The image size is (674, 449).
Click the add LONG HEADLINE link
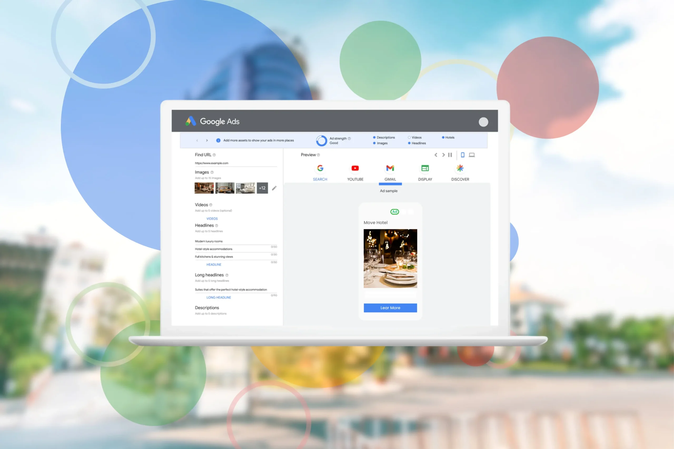[x=219, y=298]
